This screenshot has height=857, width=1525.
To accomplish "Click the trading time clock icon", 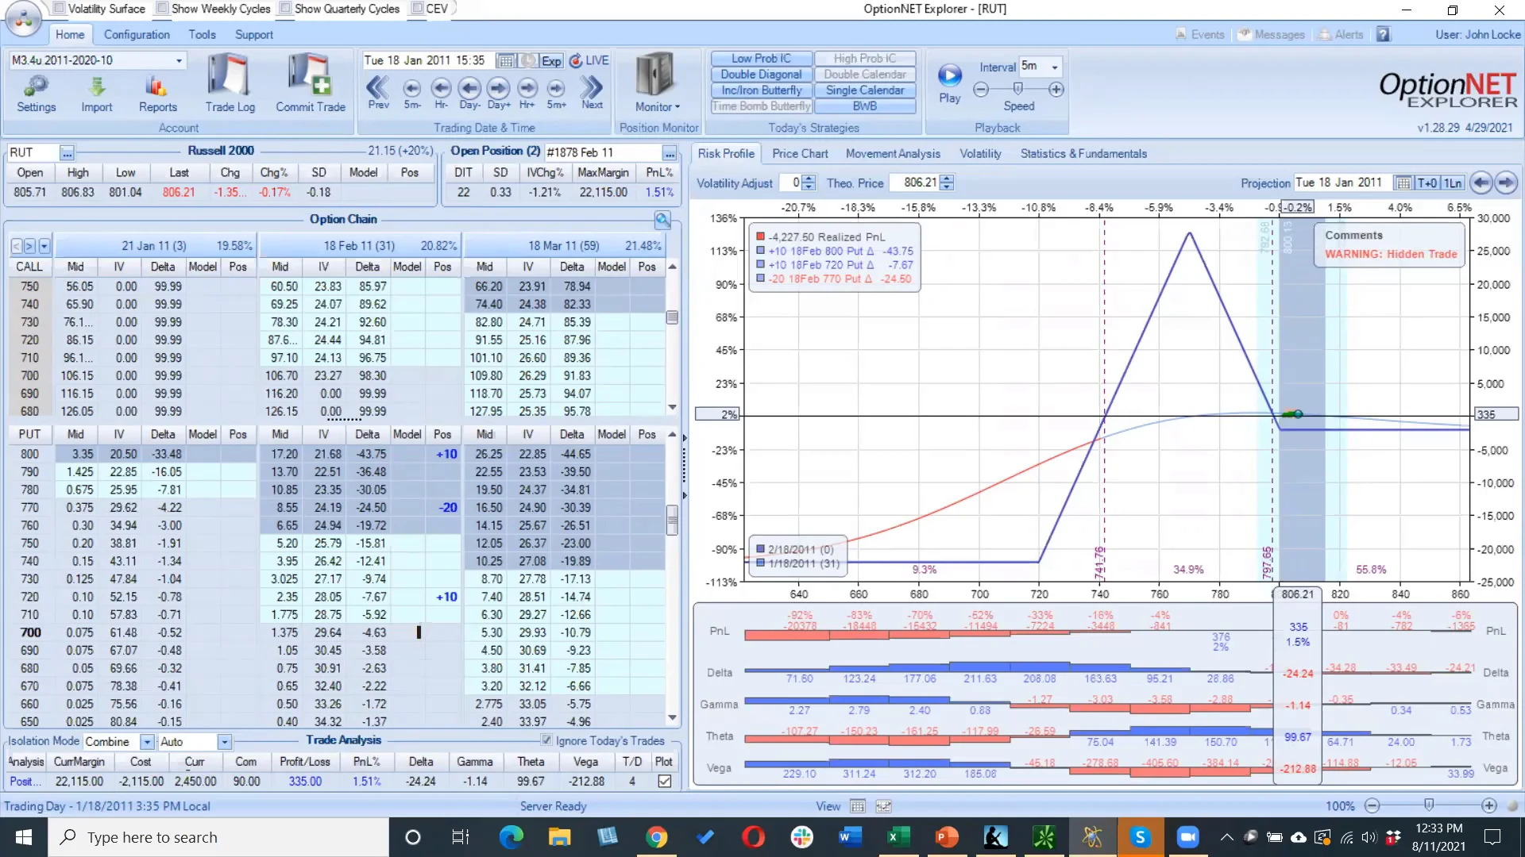I will click(x=527, y=60).
